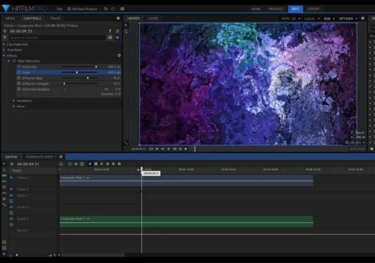Screen dimensions: 375x263
Task: Toggle keyframing for the Scale property
Action: 18,72
